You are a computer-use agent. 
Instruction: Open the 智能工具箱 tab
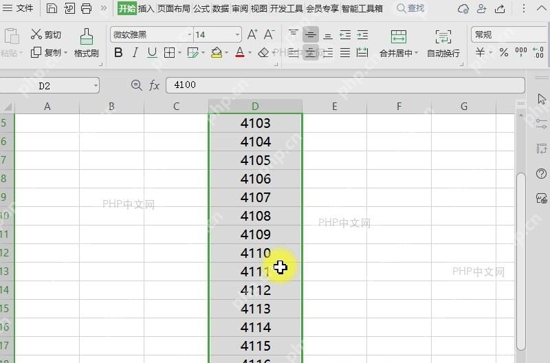[362, 8]
